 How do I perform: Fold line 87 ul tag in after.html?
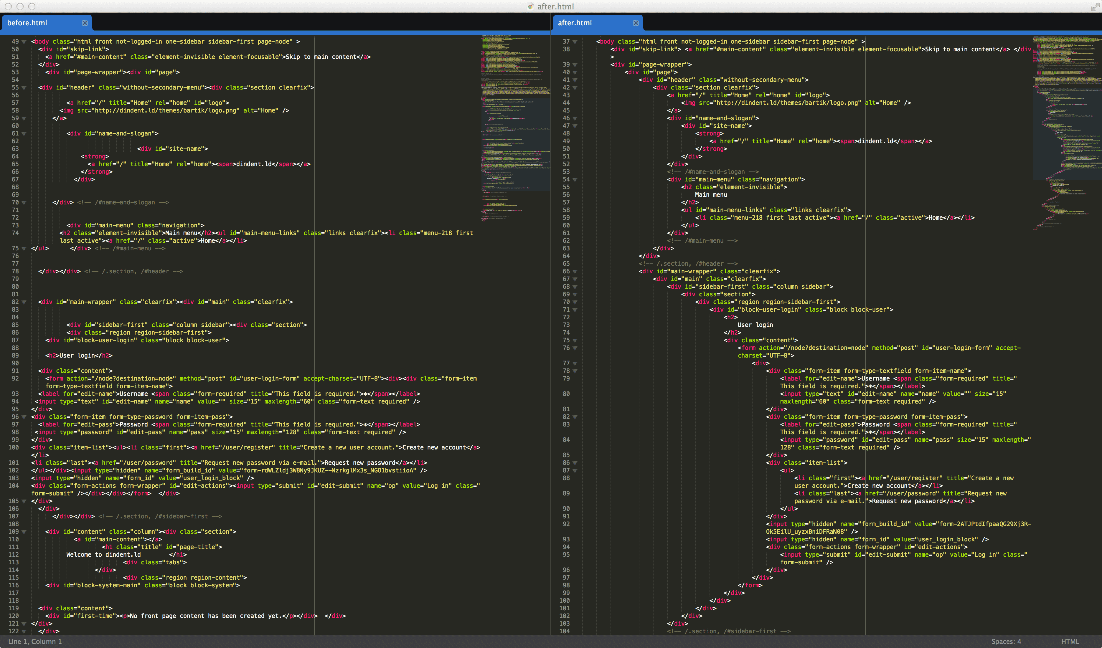(x=575, y=471)
